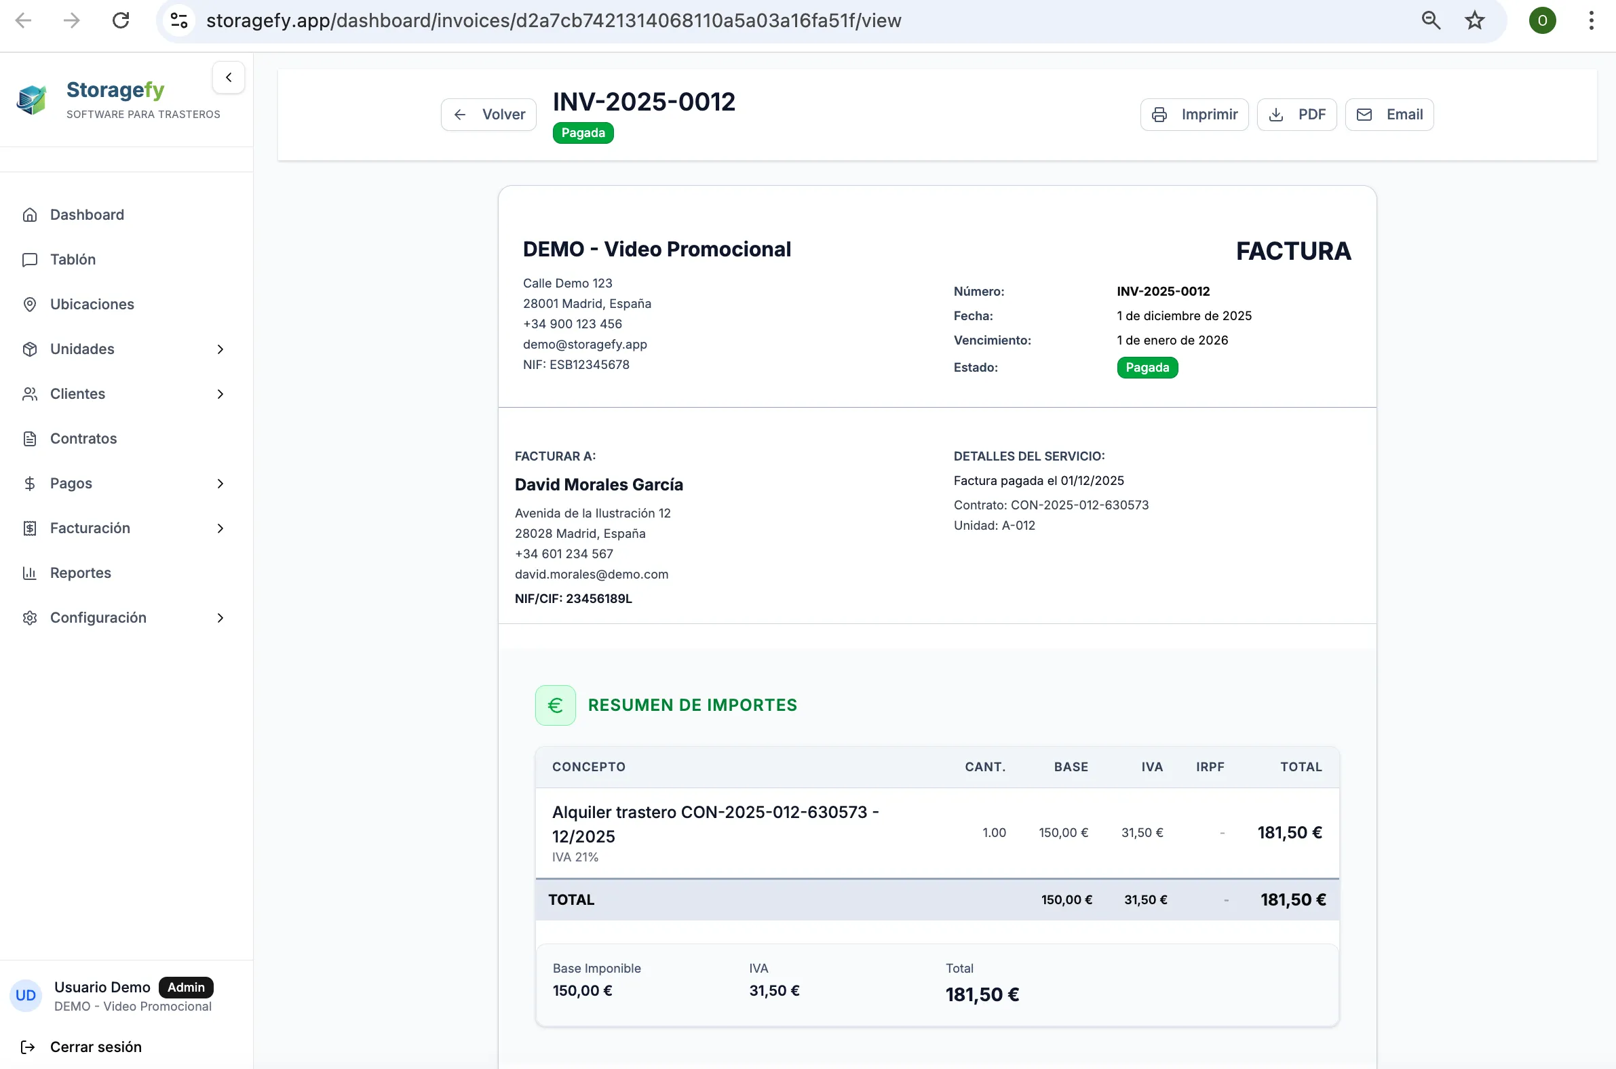Expand the Clientes submenu chevron
Image resolution: width=1616 pixels, height=1069 pixels.
(220, 394)
